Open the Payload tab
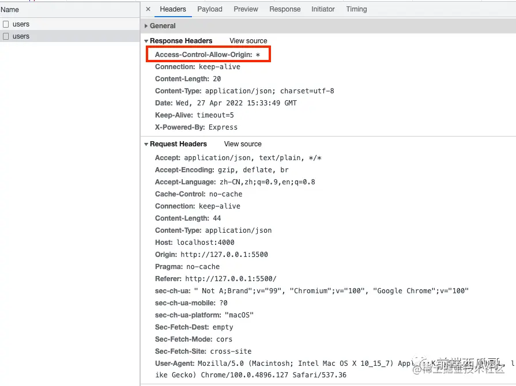Screen dimensions: 516x386 pos(210,9)
